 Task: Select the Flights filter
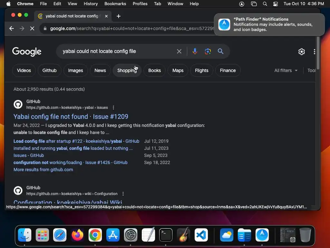click(x=202, y=70)
